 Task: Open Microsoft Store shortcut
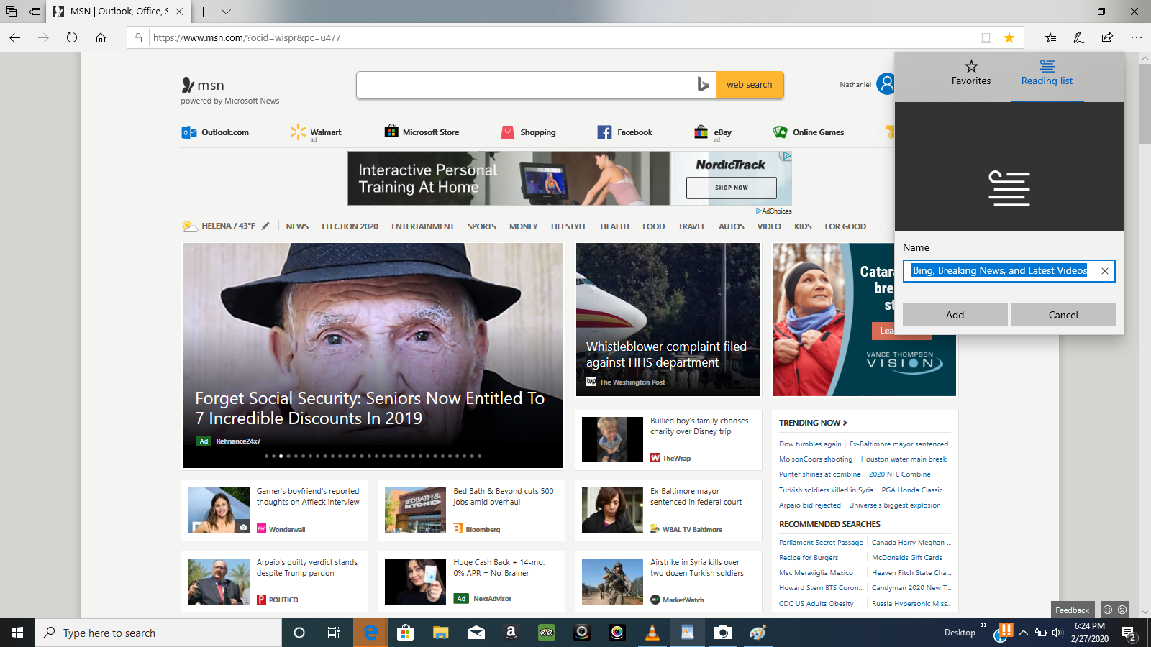422,132
